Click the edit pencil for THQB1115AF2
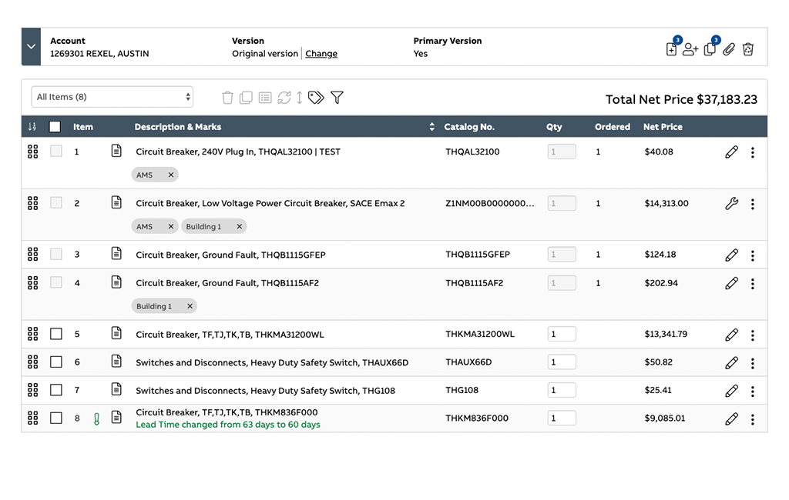 [732, 283]
